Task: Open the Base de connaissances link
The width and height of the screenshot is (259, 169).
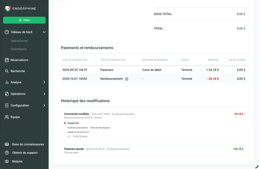Action: pyautogui.click(x=28, y=144)
